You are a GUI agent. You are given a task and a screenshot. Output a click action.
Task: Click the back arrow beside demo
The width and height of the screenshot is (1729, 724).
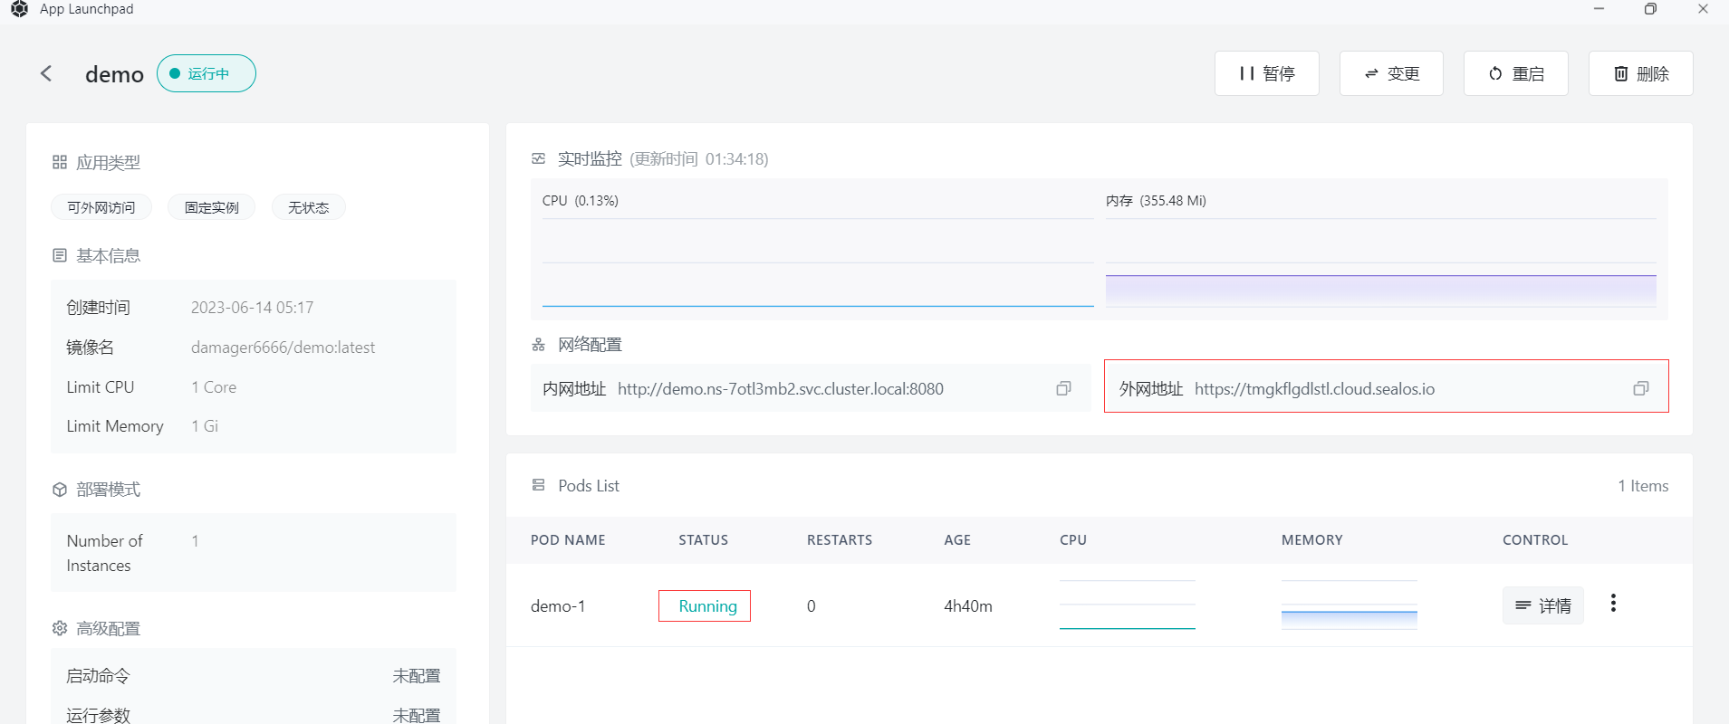point(46,73)
